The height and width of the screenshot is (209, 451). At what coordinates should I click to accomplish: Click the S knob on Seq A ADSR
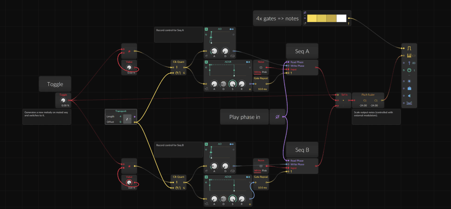233,84
